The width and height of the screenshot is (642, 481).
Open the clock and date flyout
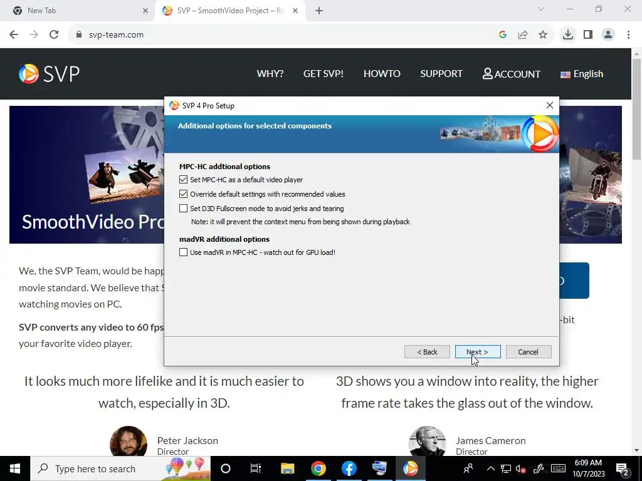point(588,468)
